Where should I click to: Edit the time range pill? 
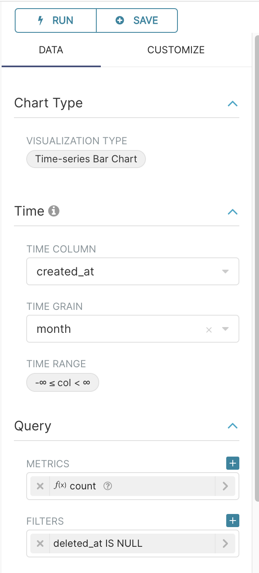(62, 383)
